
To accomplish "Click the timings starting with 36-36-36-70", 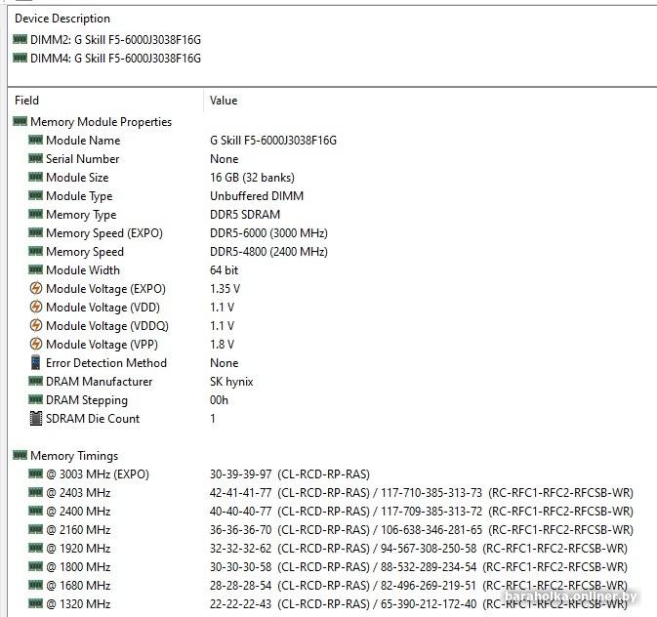I will 422,530.
